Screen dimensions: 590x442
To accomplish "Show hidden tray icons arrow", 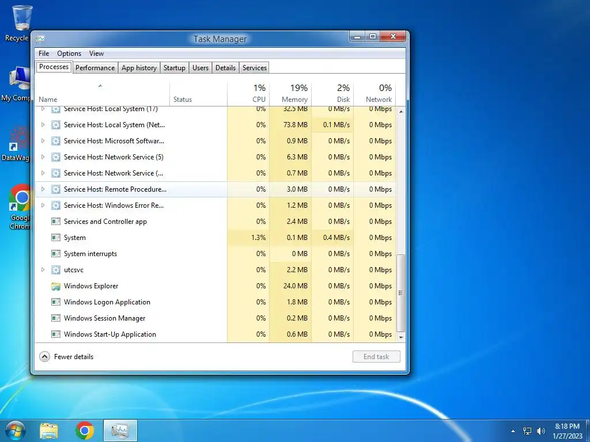I will (x=513, y=431).
